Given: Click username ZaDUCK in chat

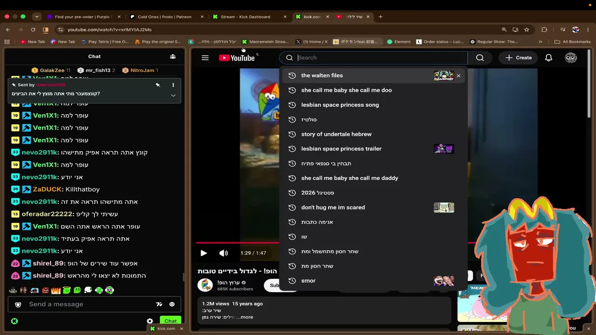Looking at the screenshot, I should (x=47, y=189).
